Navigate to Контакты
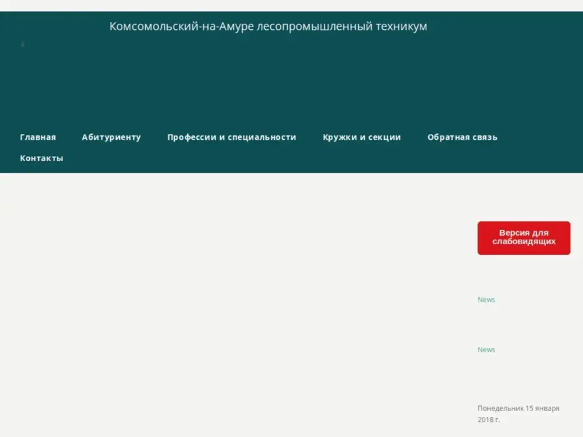 pyautogui.click(x=41, y=158)
